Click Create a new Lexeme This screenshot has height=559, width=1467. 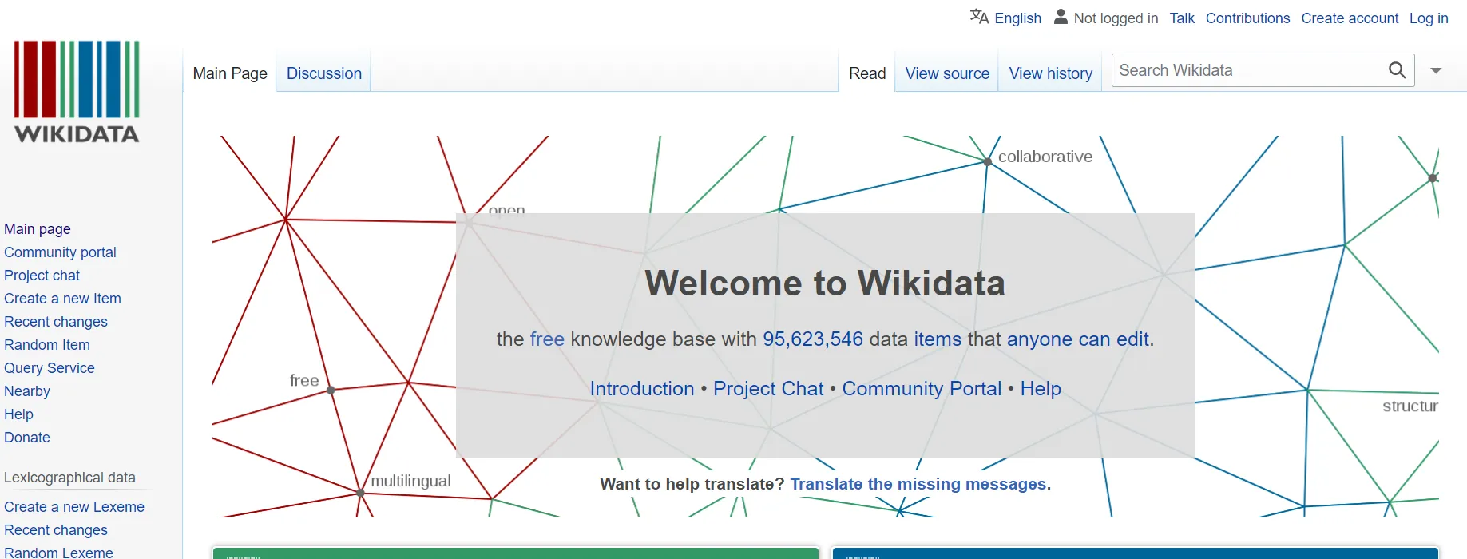click(x=74, y=507)
